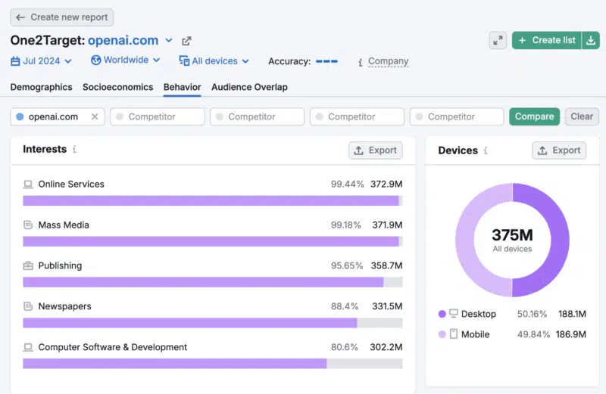
Task: Click the info icon beside Company
Action: 361,62
